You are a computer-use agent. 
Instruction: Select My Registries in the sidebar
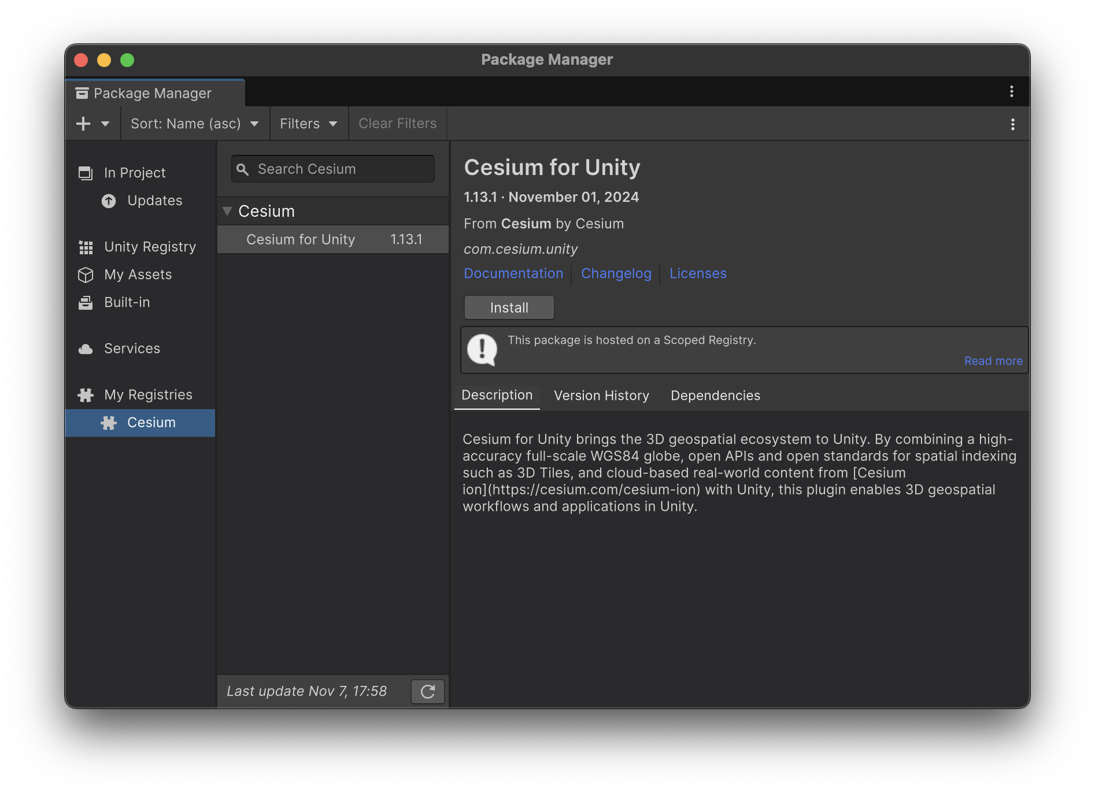click(140, 395)
